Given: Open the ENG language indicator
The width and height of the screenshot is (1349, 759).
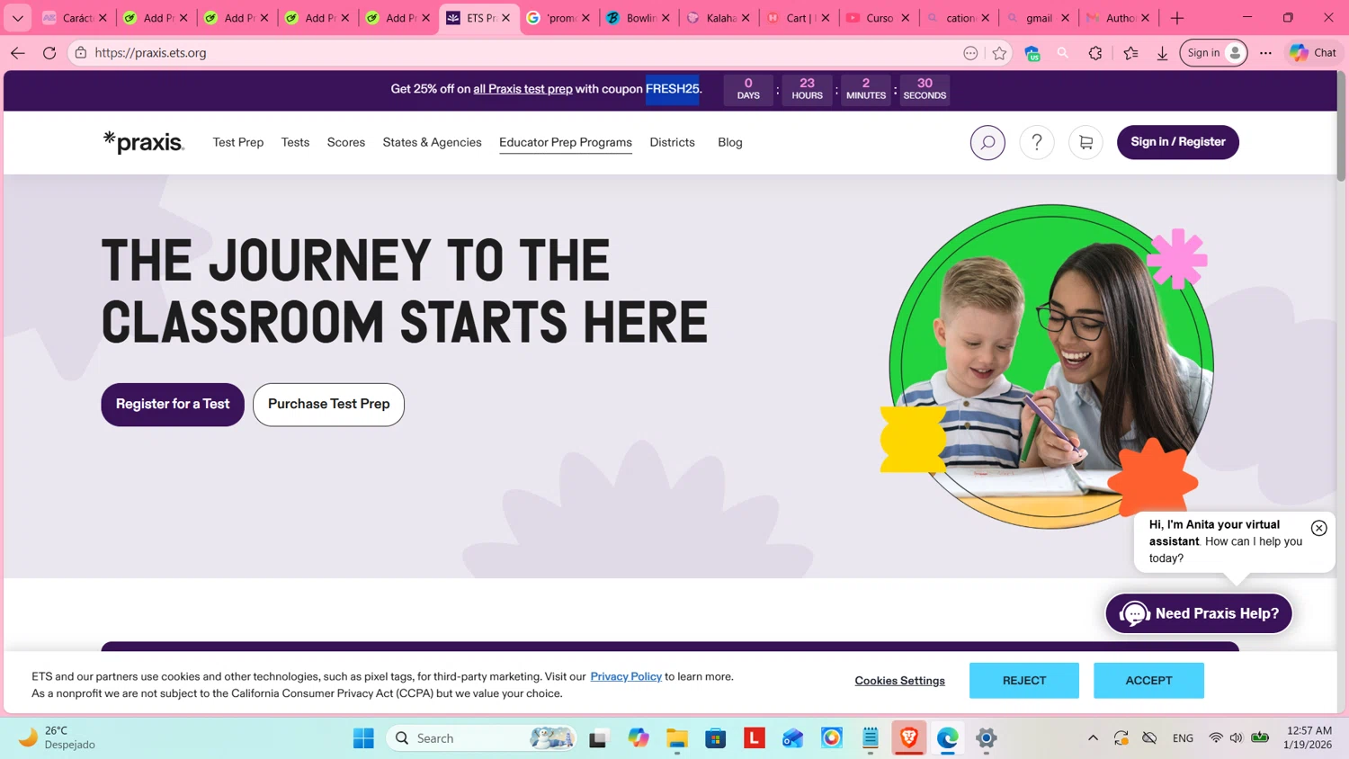Looking at the screenshot, I should pyautogui.click(x=1183, y=738).
